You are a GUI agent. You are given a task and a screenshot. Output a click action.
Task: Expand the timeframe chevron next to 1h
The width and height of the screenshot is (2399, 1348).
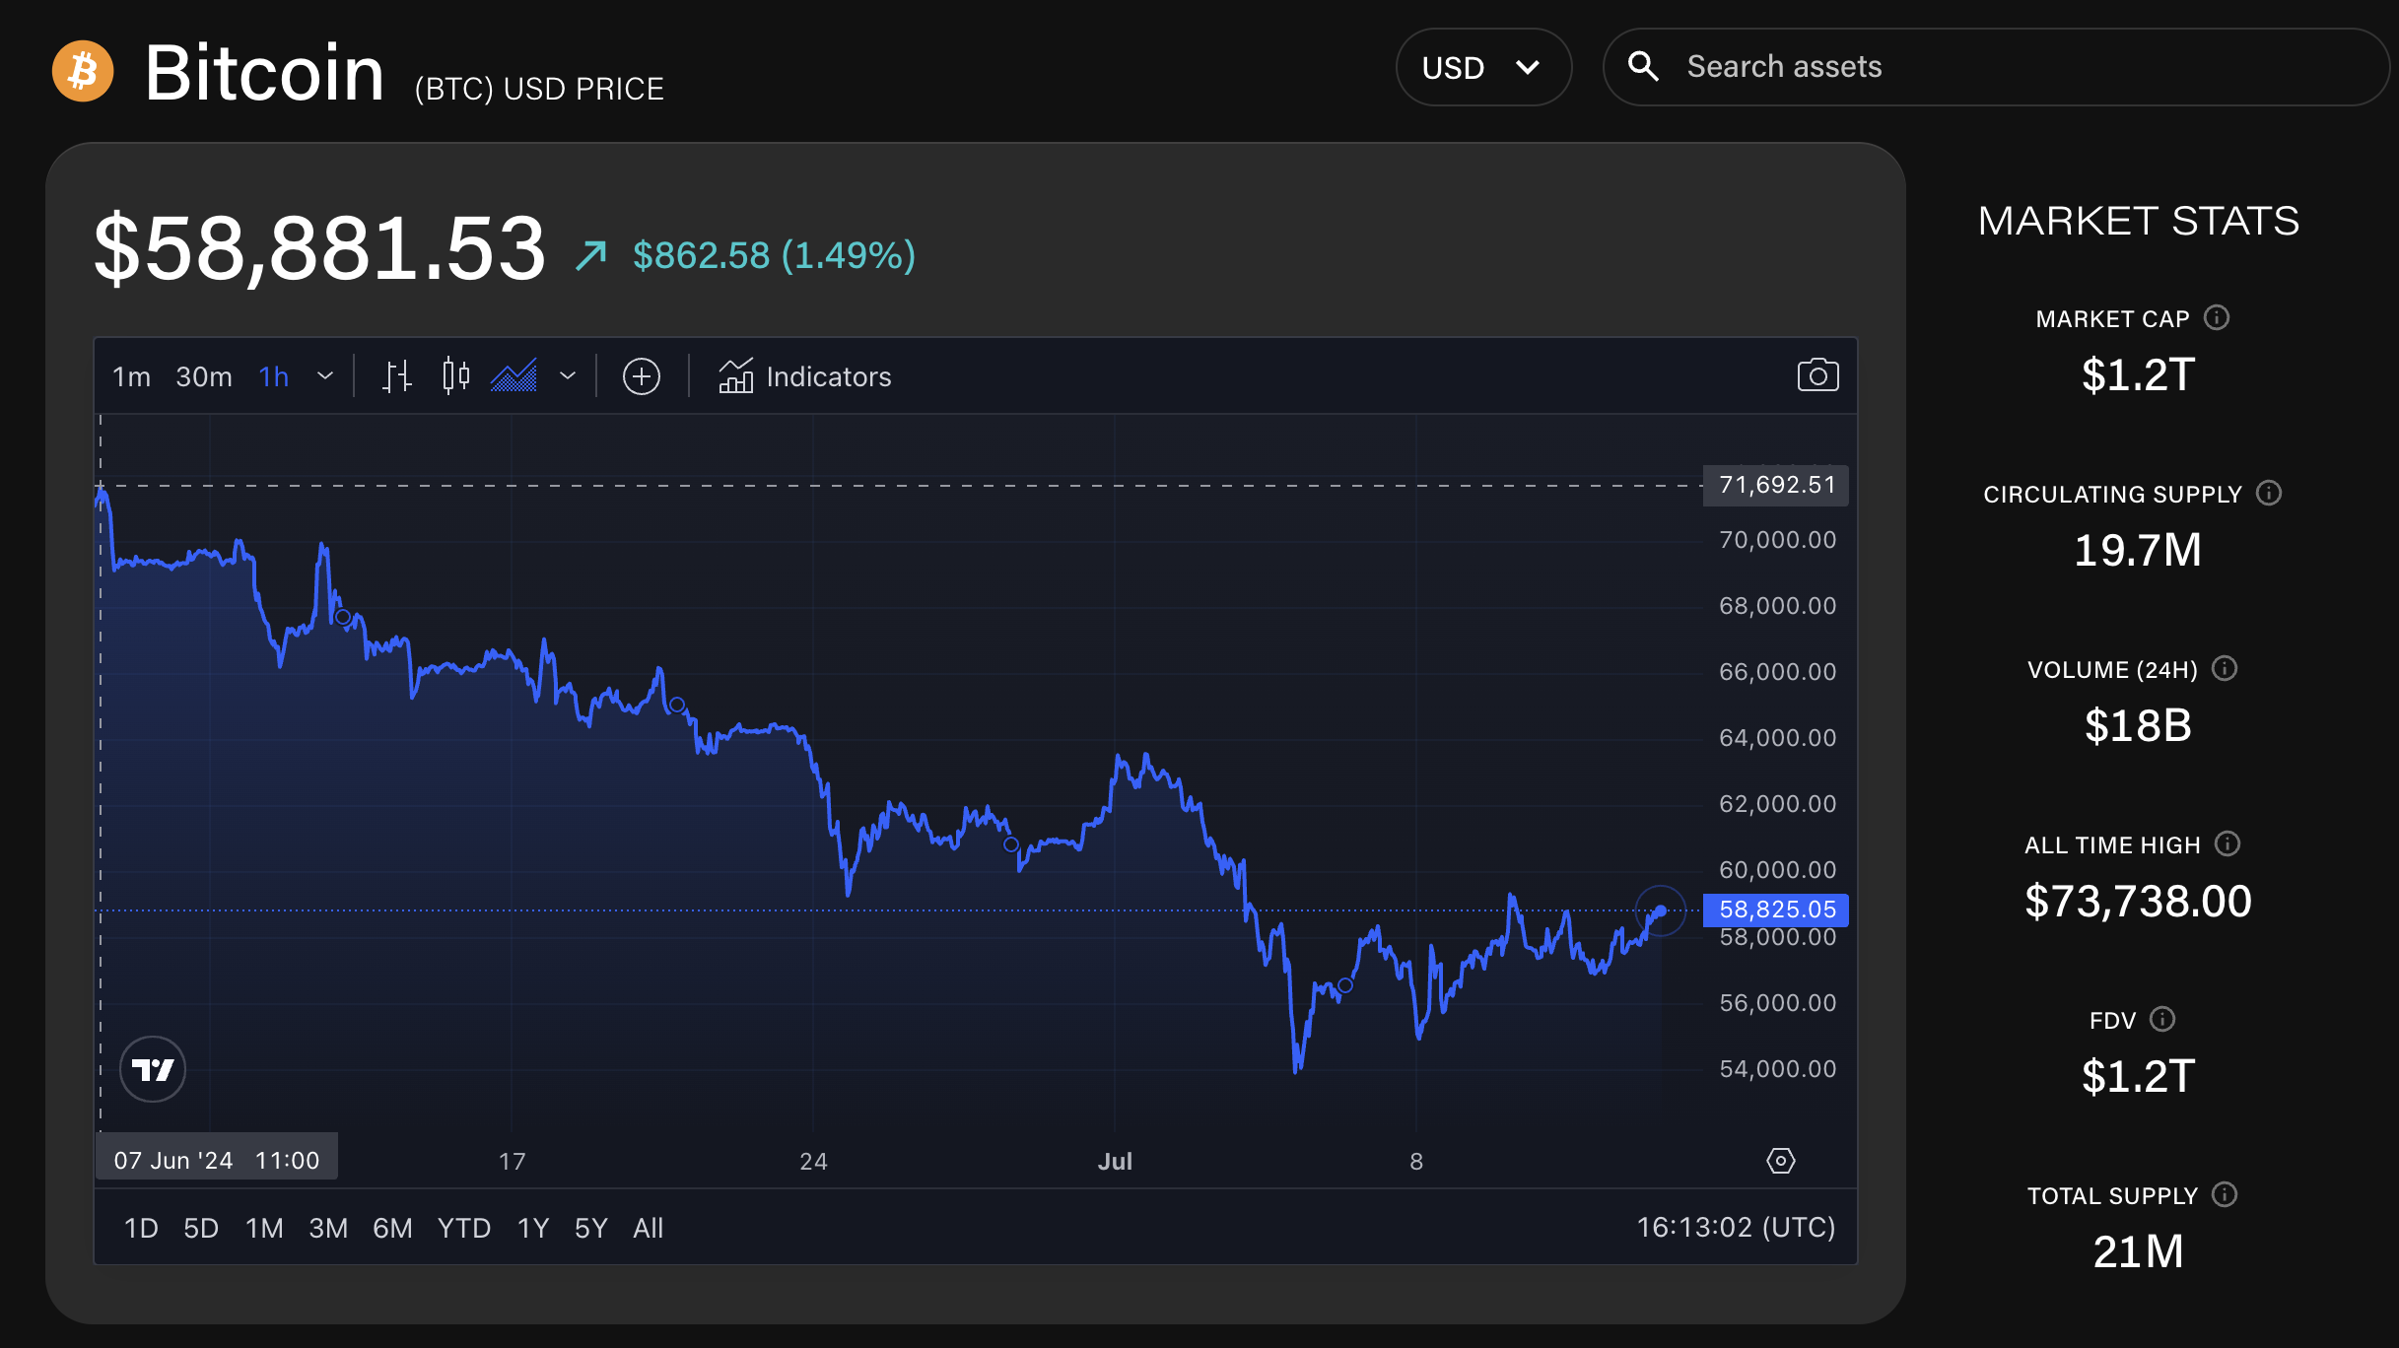[326, 375]
